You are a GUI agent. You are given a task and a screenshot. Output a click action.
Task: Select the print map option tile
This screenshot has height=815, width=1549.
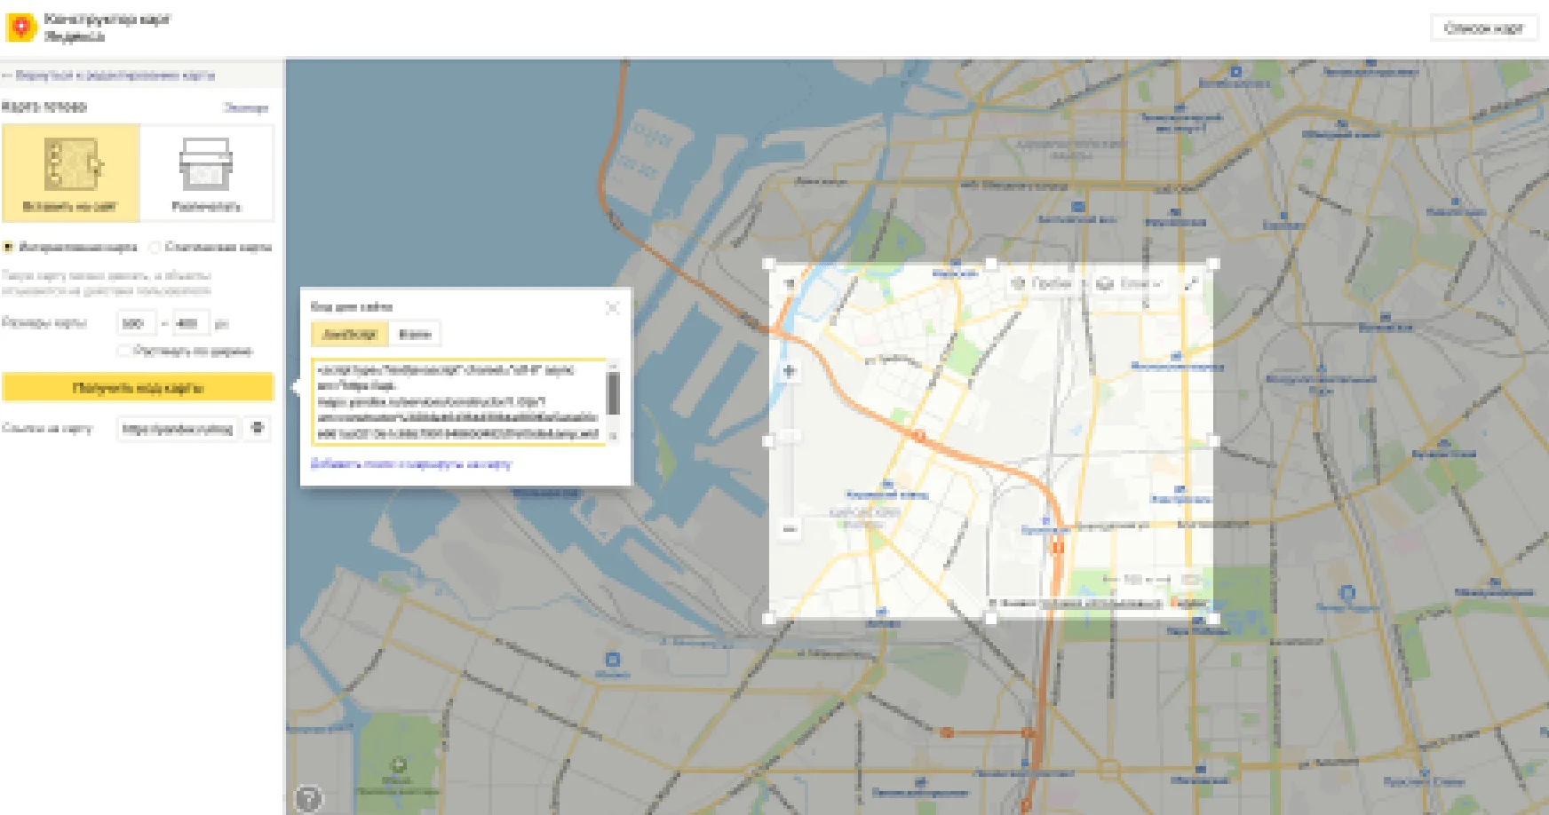[x=207, y=172]
